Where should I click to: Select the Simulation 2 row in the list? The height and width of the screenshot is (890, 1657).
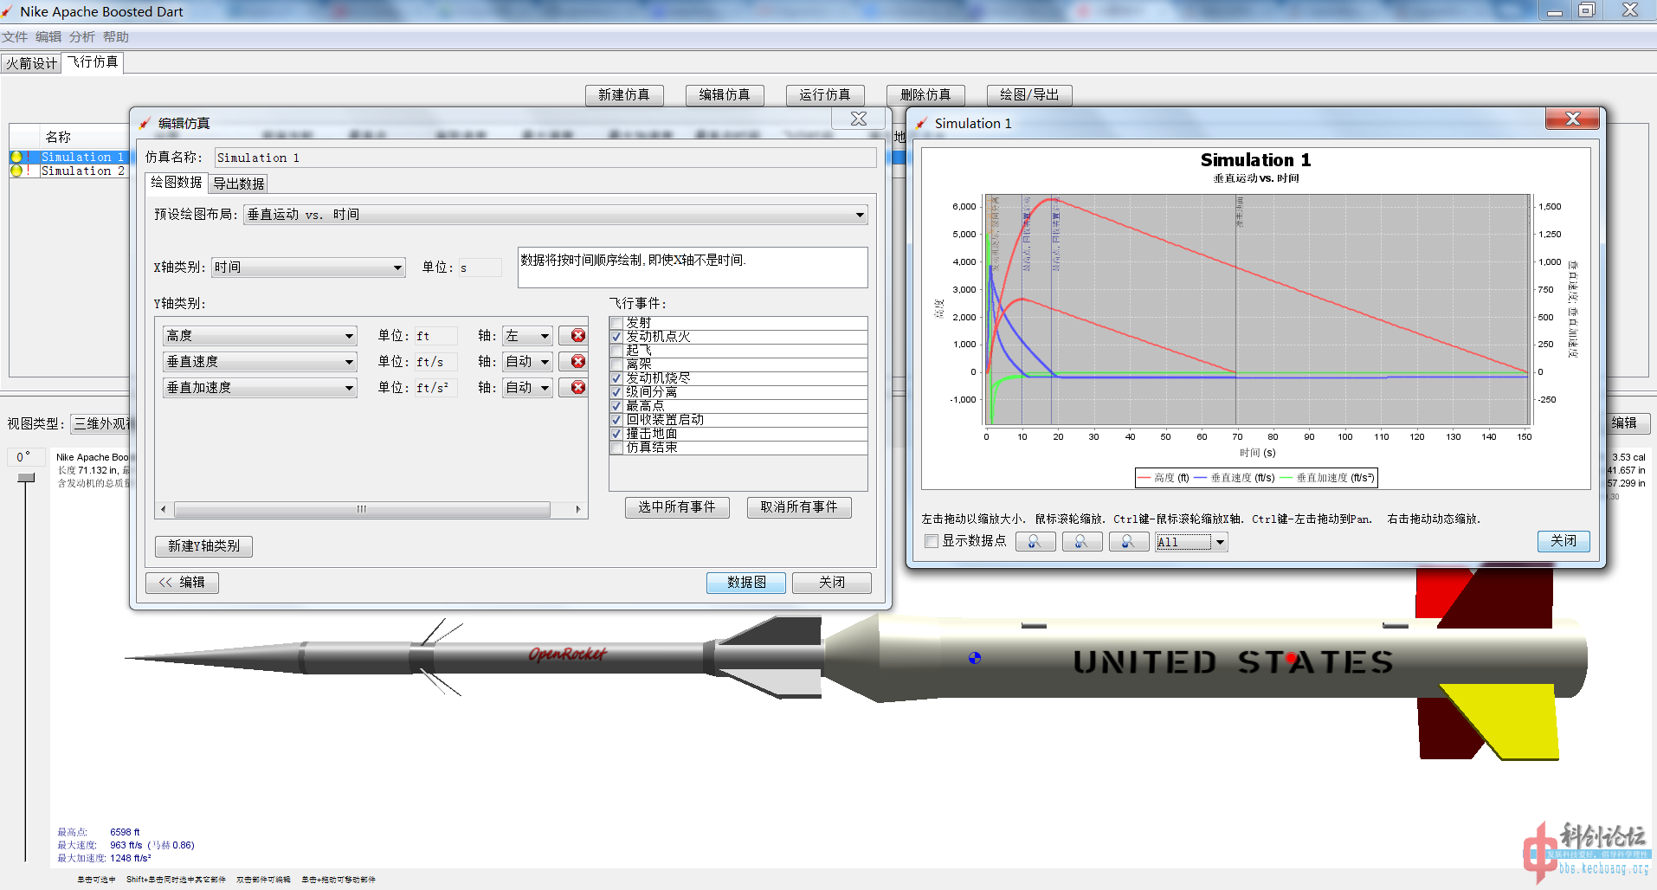(x=83, y=171)
